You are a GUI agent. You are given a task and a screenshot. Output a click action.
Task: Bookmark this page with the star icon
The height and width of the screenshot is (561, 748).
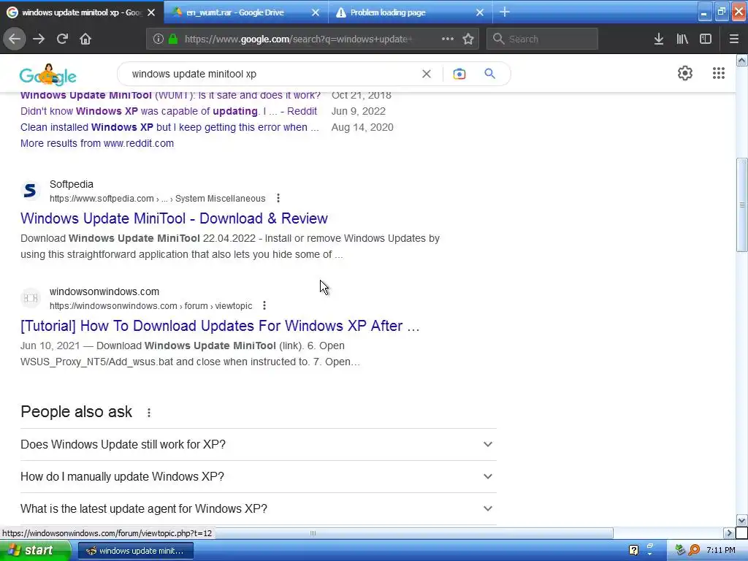click(x=468, y=39)
